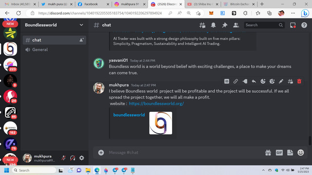Toggle the member list icon
Viewport: 312px width, 175px height.
click(x=236, y=25)
